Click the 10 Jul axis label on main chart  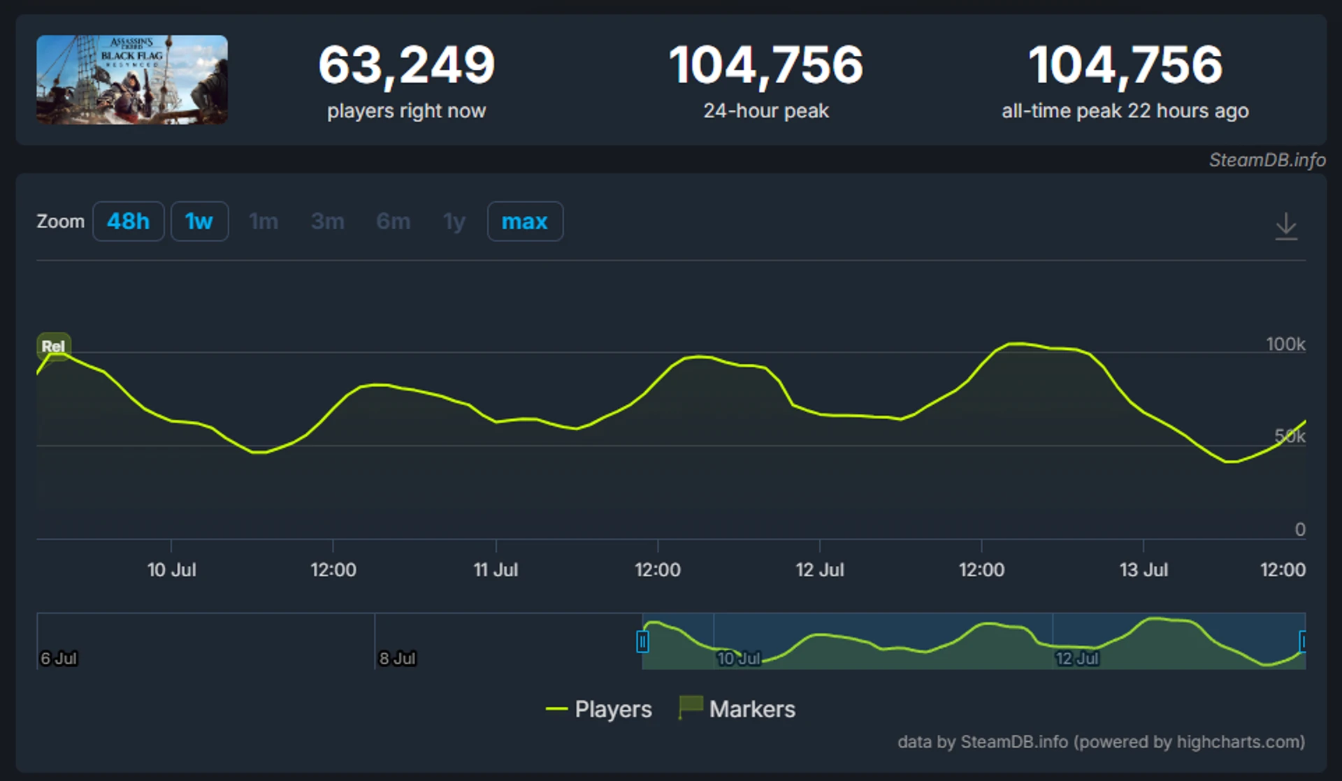[171, 570]
